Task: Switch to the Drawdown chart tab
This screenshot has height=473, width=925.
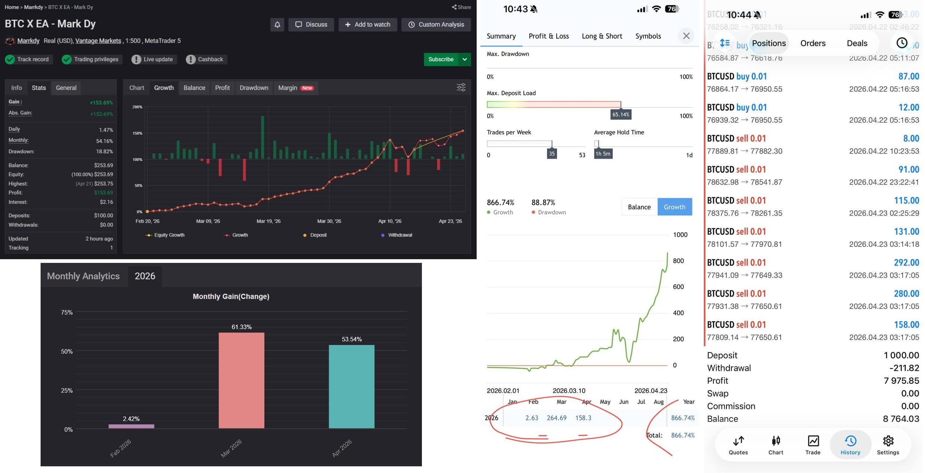Action: [254, 88]
